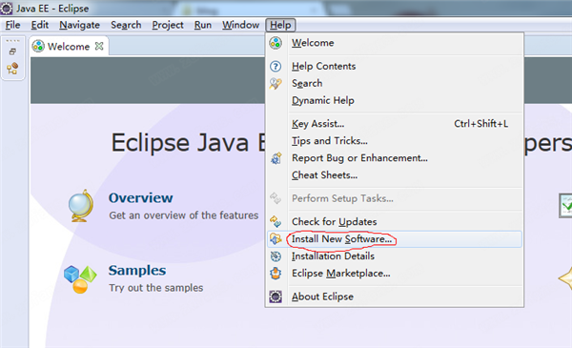572x348 pixels.
Task: Click the About Eclipse logo icon
Action: (276, 297)
